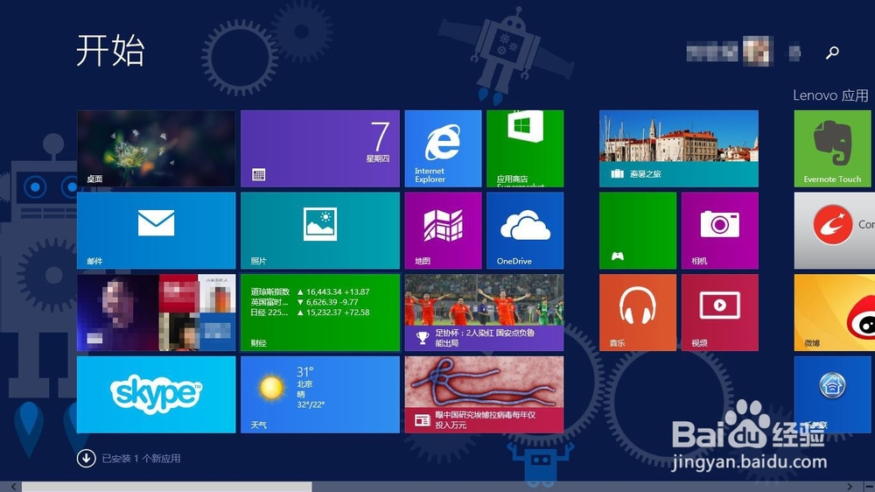Open the Photos tile (照片)
875x492 pixels.
tap(319, 230)
